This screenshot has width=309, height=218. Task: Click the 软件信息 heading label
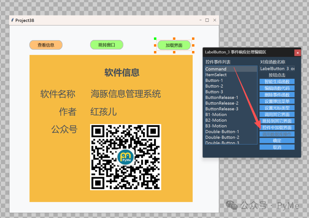[122, 72]
